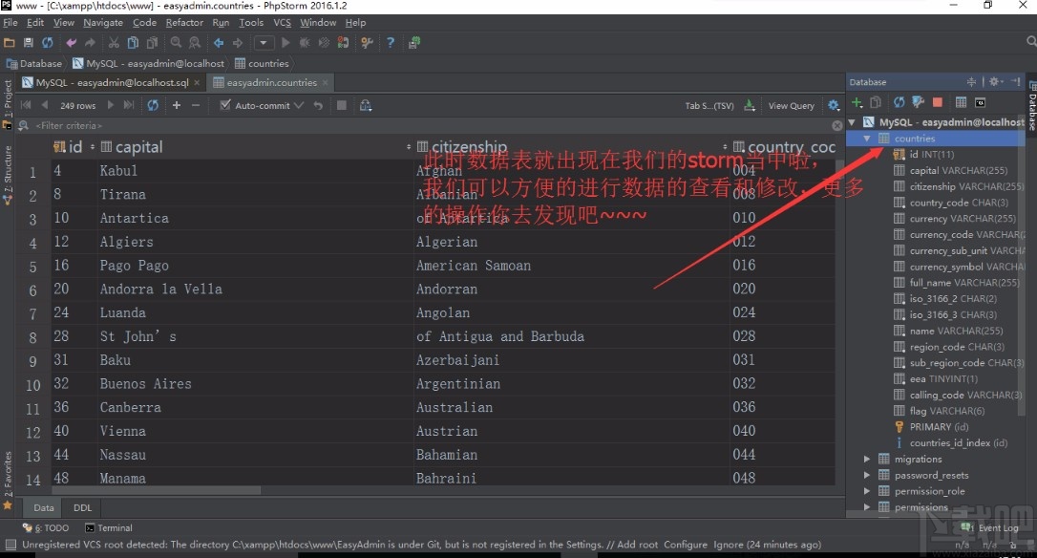Open the database console icon in Database panel
This screenshot has height=558, width=1037.
[x=979, y=102]
